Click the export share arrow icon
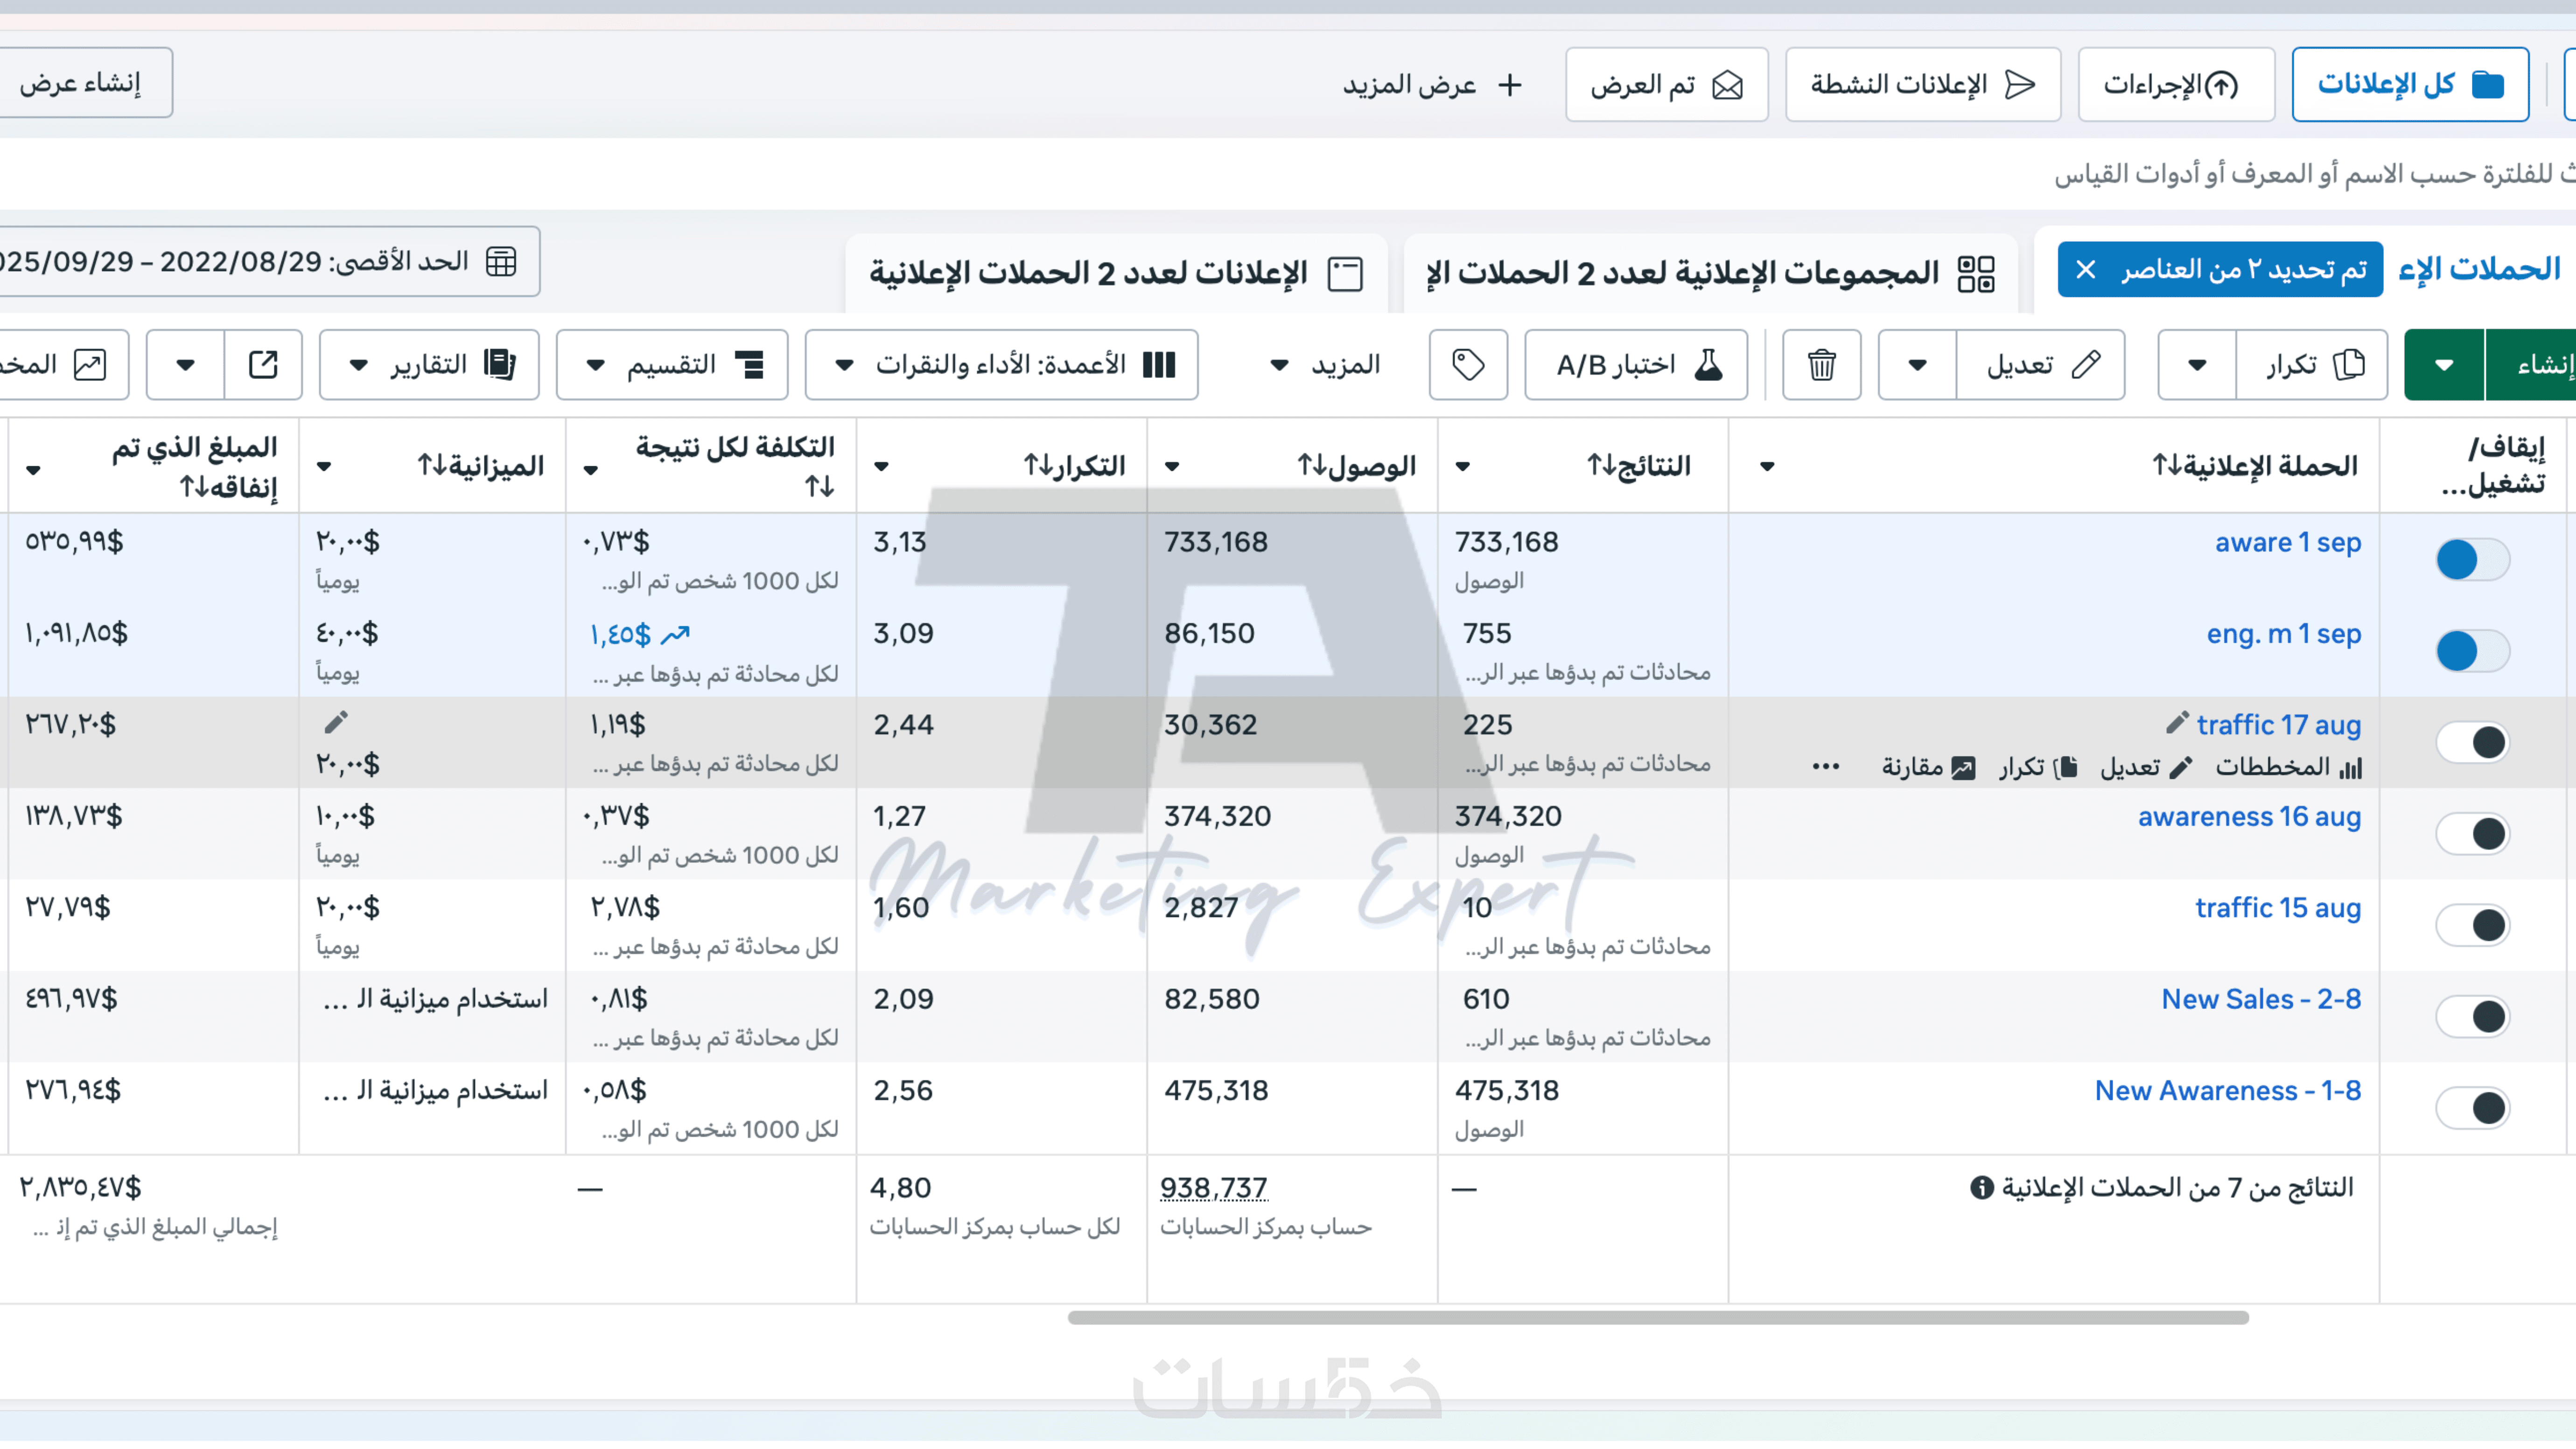Screen dimensions: 2576x1449 click(x=263, y=365)
